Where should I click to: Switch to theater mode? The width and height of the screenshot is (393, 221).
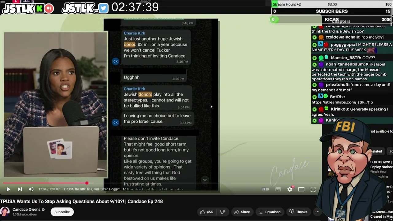click(x=301, y=189)
